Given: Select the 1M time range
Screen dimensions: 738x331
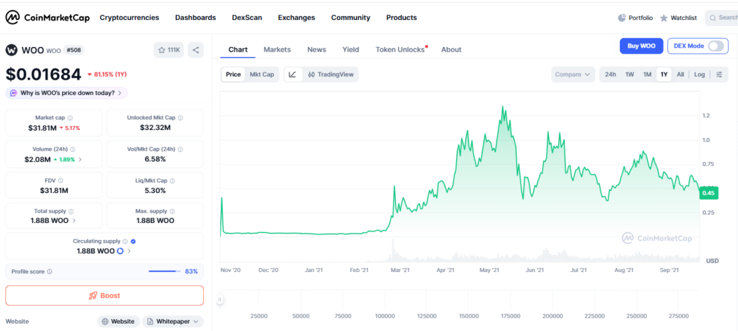Looking at the screenshot, I should click(647, 74).
